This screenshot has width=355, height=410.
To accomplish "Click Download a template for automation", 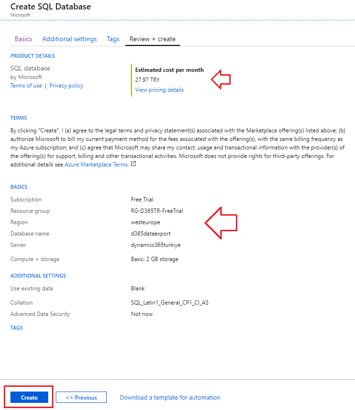I will coord(170,397).
